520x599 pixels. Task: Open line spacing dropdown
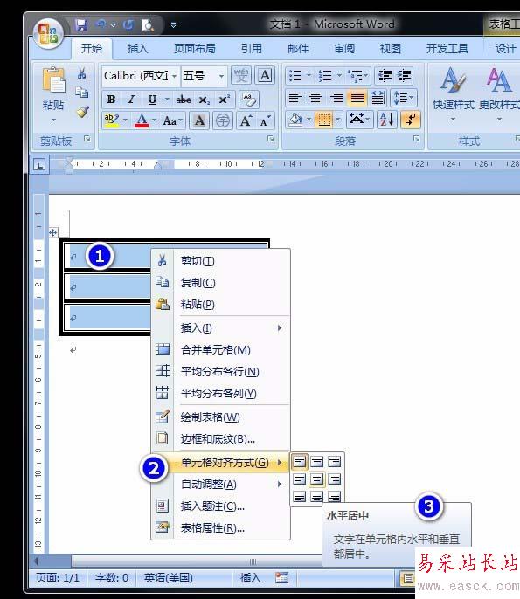[404, 98]
